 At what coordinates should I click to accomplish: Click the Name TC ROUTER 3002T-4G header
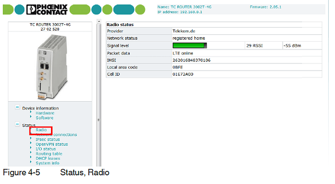click(184, 7)
